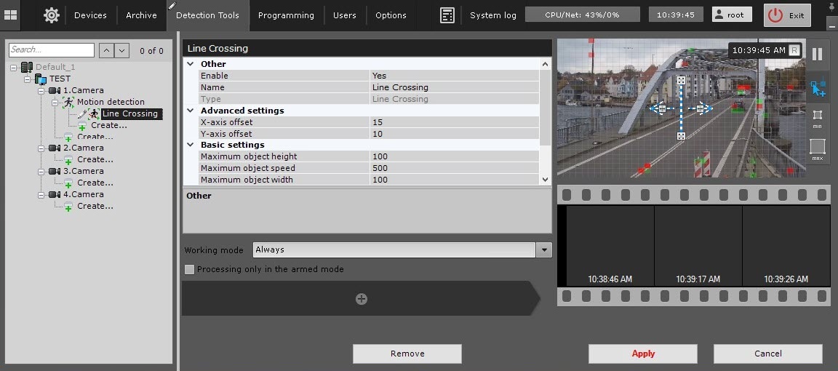Click the 2.Camera camera icon
This screenshot has width=838, height=371.
[x=55, y=148]
